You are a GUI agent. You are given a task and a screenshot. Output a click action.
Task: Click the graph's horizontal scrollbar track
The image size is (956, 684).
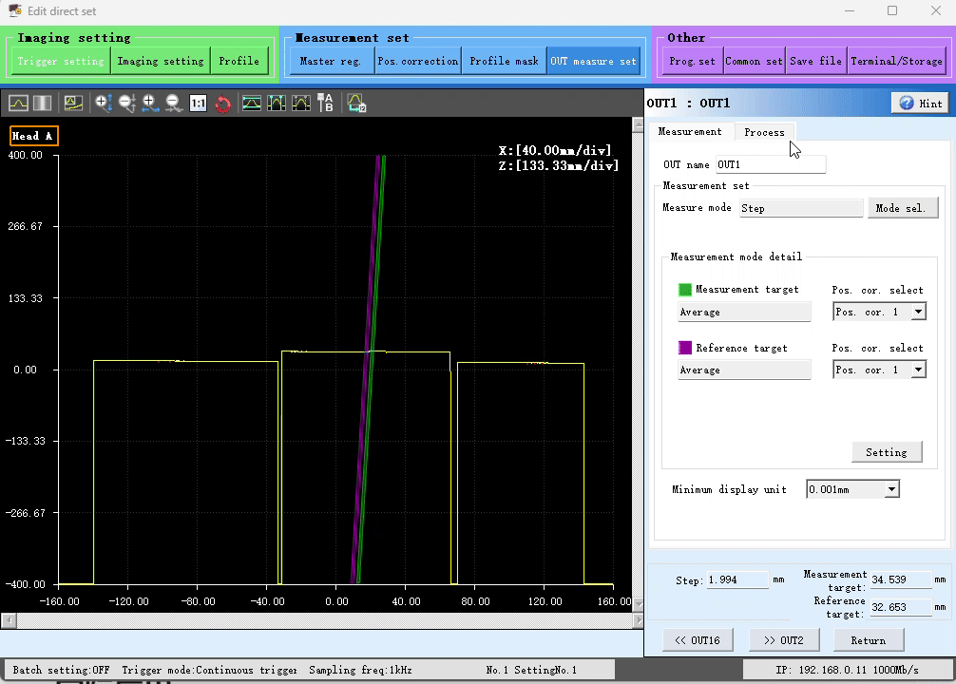tap(324, 620)
